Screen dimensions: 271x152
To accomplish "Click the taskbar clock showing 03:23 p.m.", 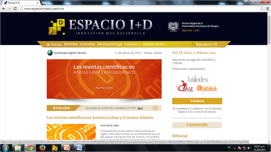I will coord(260,148).
